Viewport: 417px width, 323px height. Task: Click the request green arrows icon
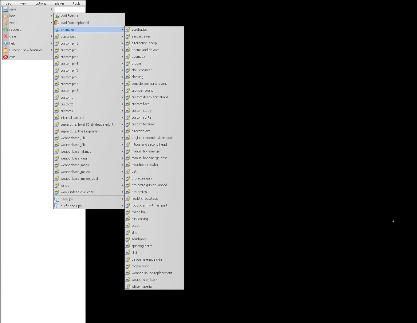[6, 30]
